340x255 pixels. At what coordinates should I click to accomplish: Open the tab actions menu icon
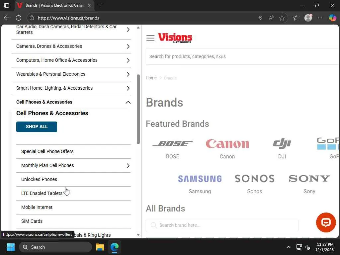click(x=7, y=5)
